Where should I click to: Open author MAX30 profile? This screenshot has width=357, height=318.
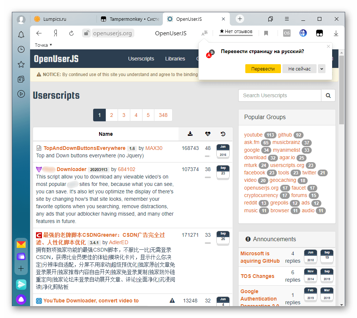tap(154, 148)
